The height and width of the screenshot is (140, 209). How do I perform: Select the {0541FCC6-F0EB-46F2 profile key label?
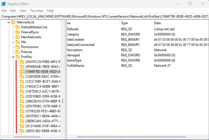(43, 62)
